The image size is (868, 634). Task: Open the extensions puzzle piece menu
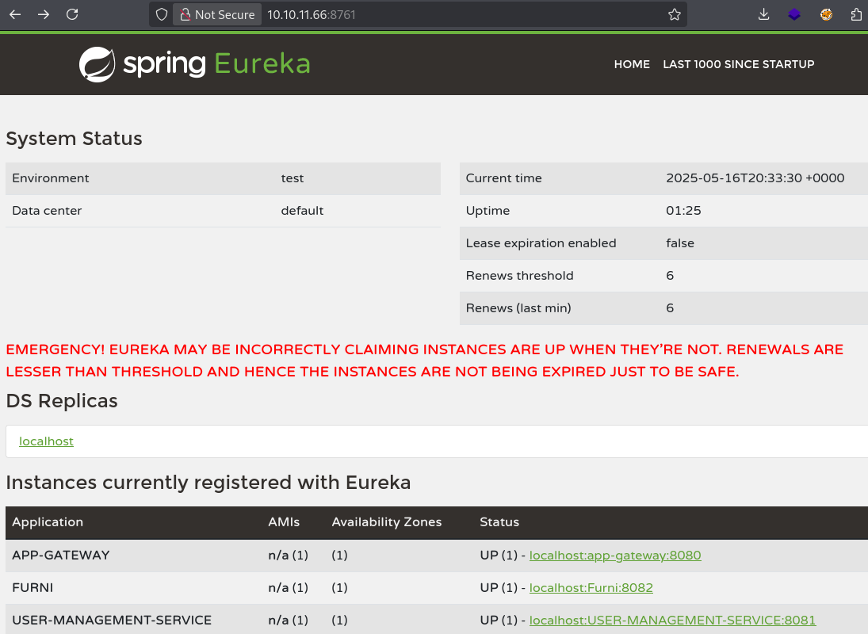[x=856, y=14]
